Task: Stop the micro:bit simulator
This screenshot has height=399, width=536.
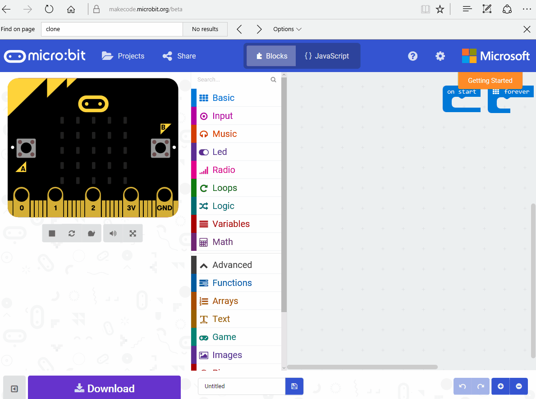Action: coord(52,233)
